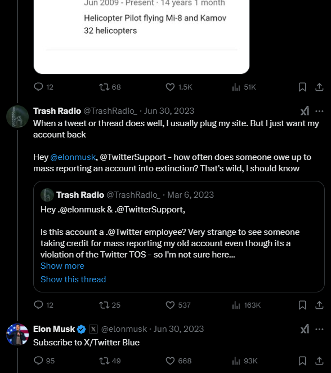This screenshot has height=373, width=331.
Task: Like the top tweet with 1.5K likes
Action: (x=178, y=87)
